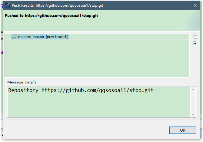This screenshot has width=203, height=142.
Task: Click the OK button
Action: (x=182, y=130)
